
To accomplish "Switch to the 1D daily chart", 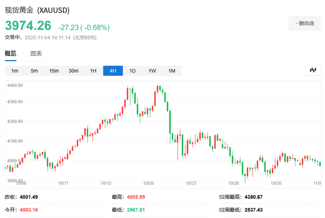I will [132, 71].
